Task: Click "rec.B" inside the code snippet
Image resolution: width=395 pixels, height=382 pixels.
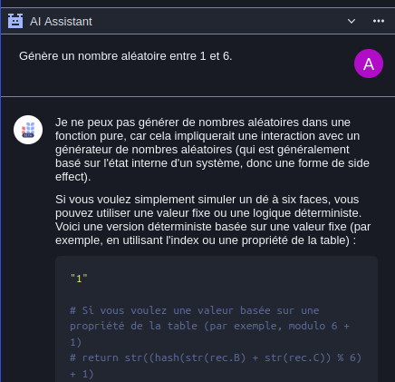Action: (x=225, y=358)
